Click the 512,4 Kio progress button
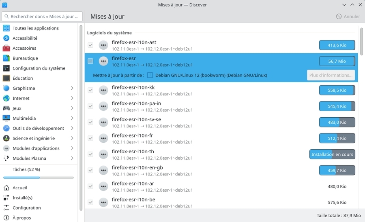365x222 pixels. click(x=337, y=138)
